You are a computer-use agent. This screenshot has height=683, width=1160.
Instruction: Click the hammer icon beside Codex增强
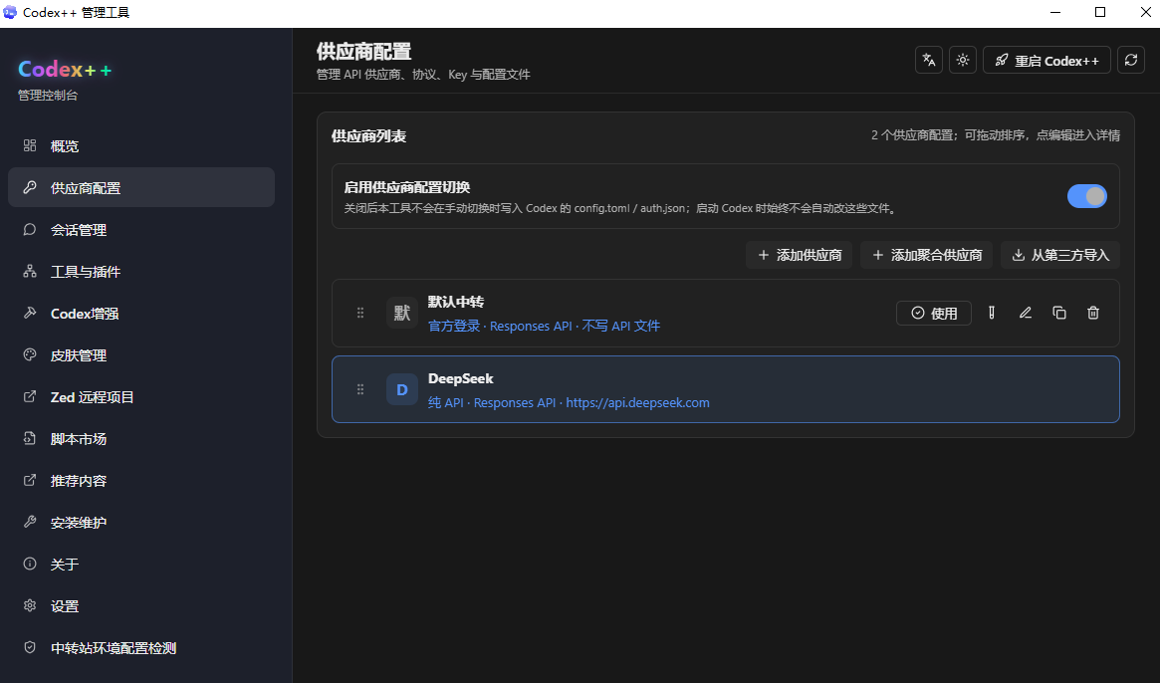coord(30,313)
